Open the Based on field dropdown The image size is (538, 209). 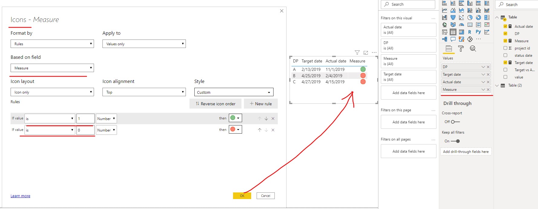pyautogui.click(x=52, y=68)
